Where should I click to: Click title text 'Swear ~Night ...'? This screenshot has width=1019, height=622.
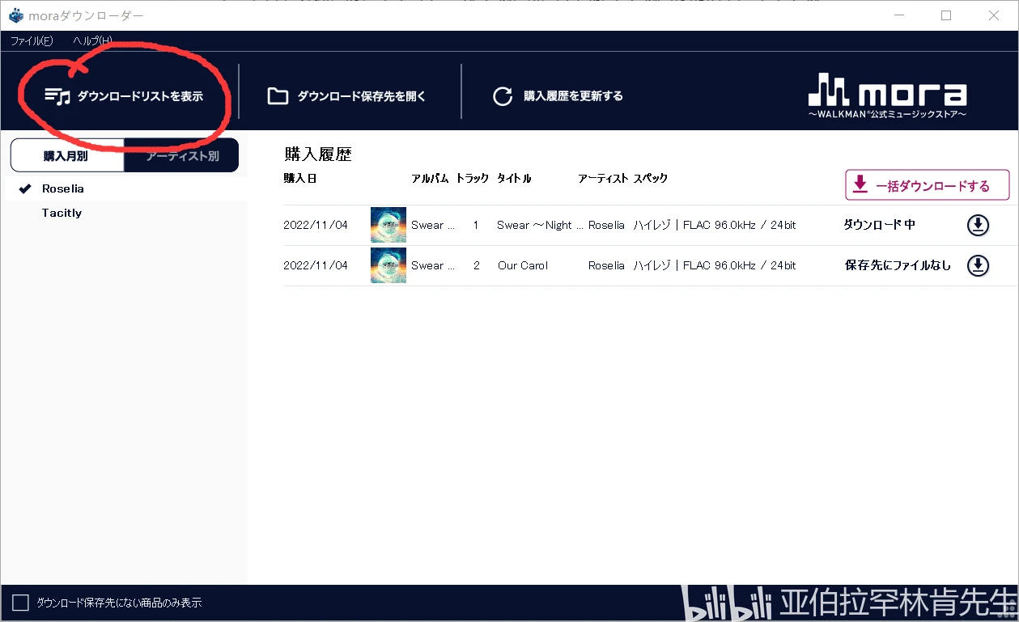click(540, 225)
